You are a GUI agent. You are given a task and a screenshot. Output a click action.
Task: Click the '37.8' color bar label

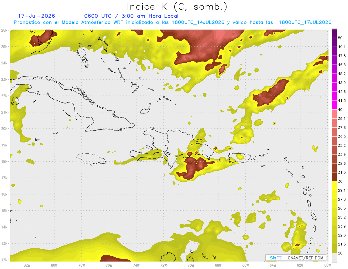[342, 127]
